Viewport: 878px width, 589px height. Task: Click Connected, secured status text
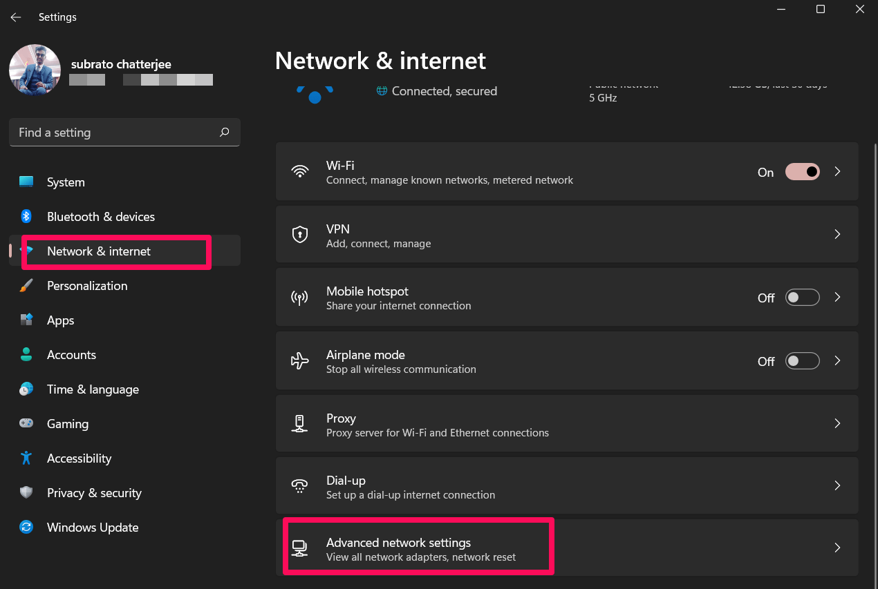[x=445, y=91]
